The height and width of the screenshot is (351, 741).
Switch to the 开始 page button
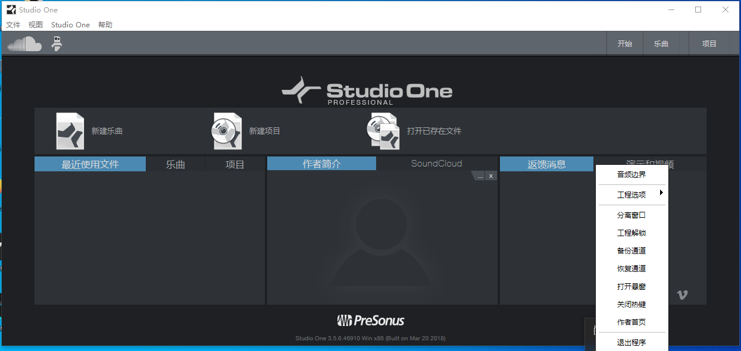pyautogui.click(x=624, y=44)
